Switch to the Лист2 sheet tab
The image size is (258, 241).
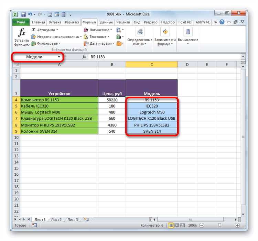(56, 220)
